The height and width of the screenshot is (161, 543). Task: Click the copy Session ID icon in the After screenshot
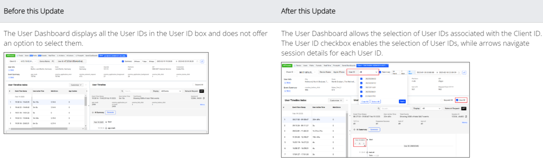466,117
